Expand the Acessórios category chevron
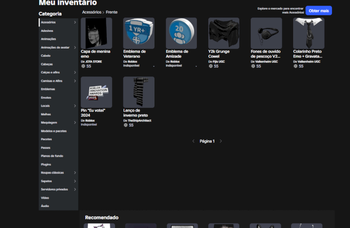 (75, 22)
